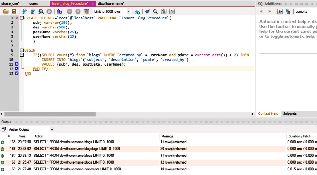Open the Context Help tab

[x=268, y=114]
